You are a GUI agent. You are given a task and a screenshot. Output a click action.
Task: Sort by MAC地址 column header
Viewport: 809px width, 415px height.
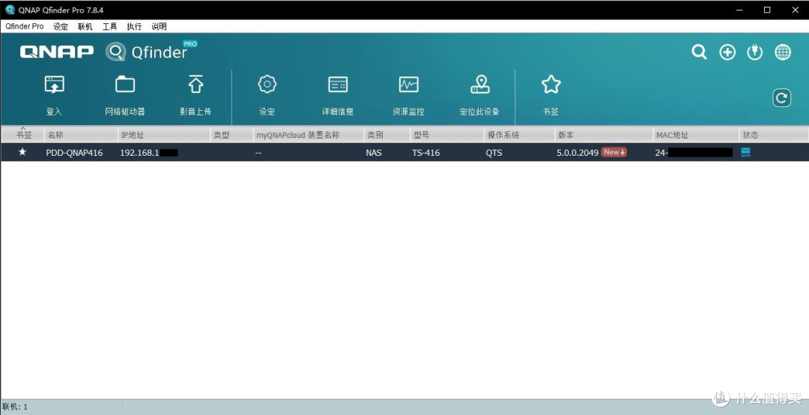pos(696,135)
